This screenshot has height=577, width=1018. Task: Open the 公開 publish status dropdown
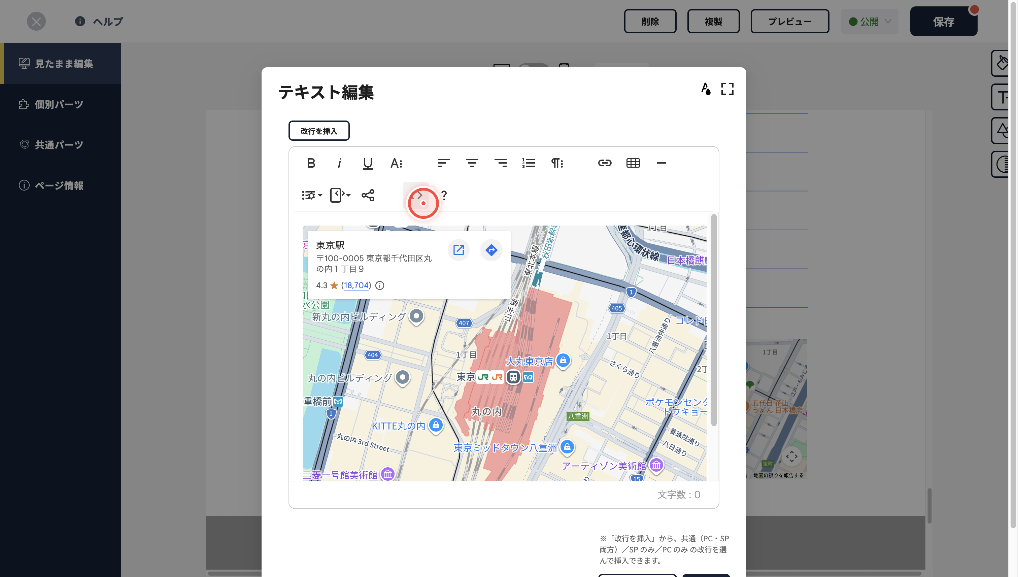(870, 22)
